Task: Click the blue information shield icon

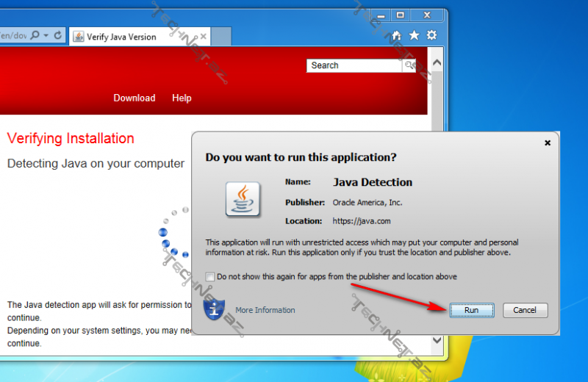Action: click(214, 309)
